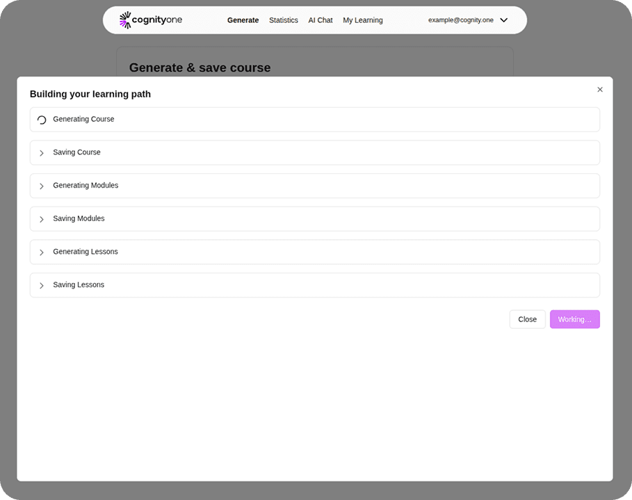Click the Generating Modules row text
632x500 pixels.
(x=86, y=185)
